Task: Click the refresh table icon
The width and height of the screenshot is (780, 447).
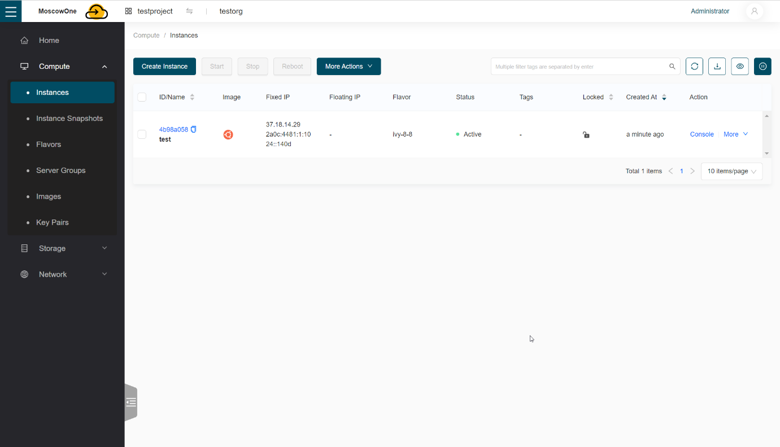Action: tap(694, 67)
